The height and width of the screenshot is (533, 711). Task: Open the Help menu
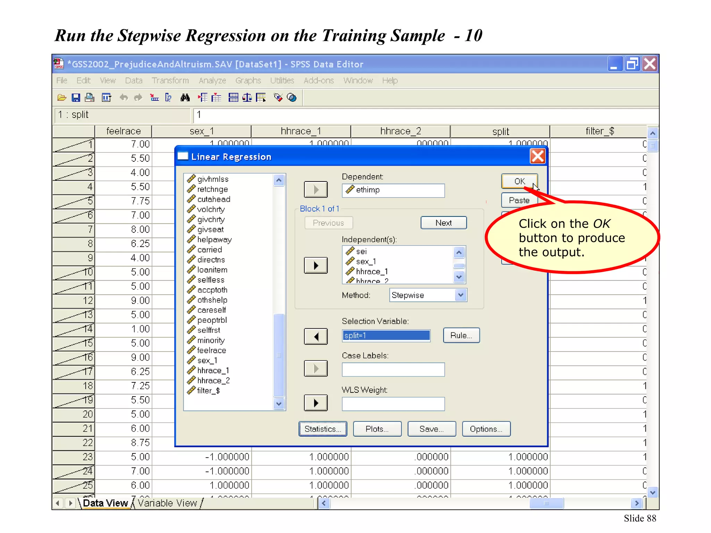(x=390, y=81)
